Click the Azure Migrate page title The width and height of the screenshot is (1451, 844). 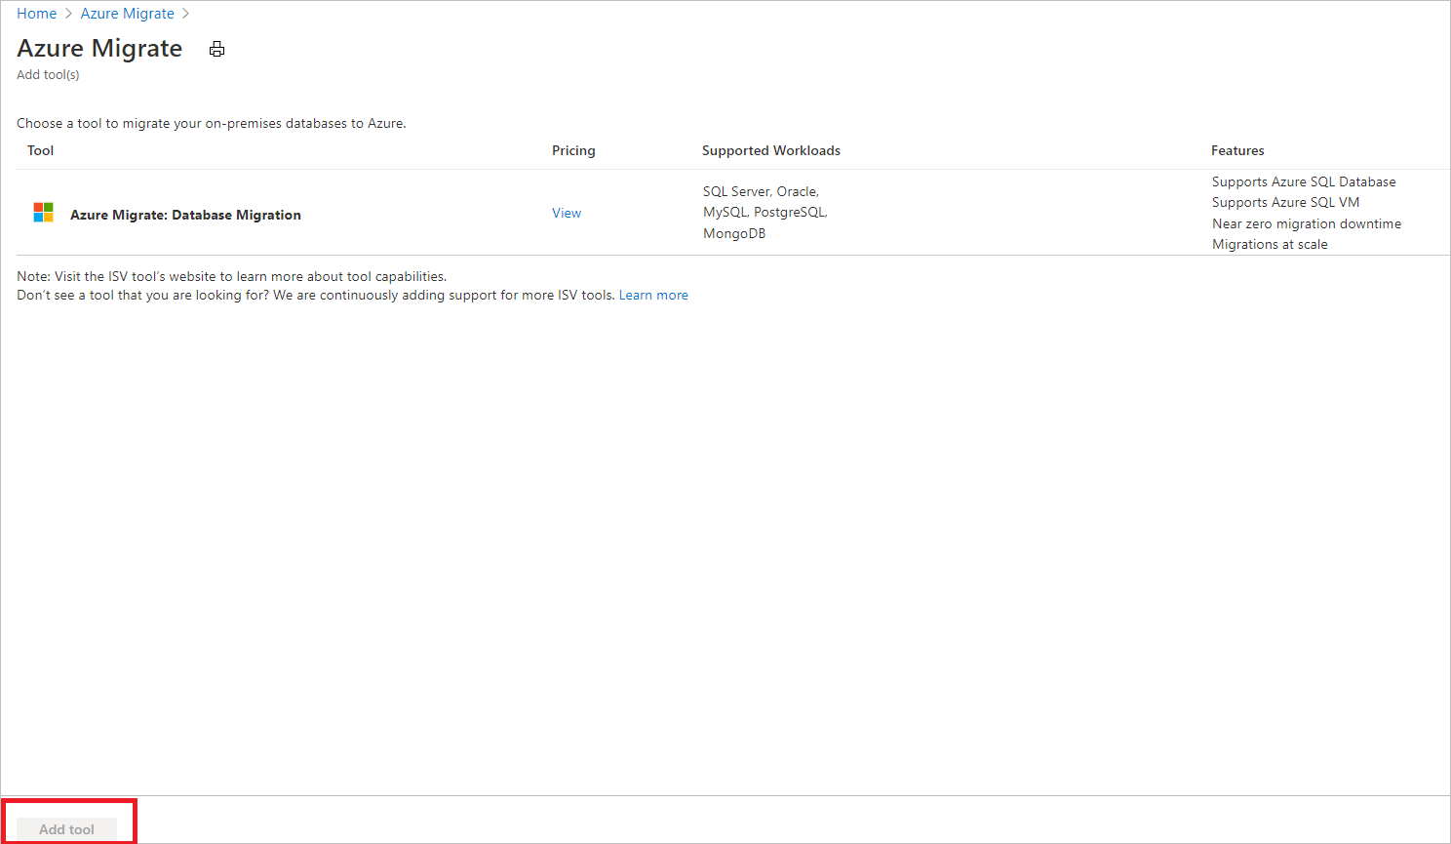point(99,49)
